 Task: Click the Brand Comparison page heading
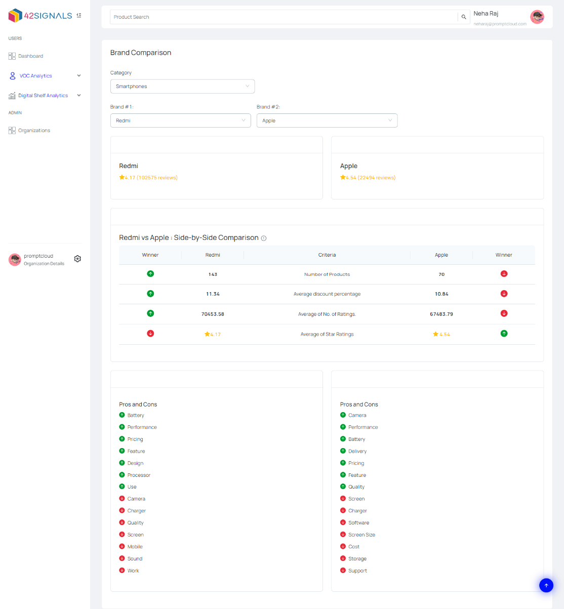click(x=141, y=53)
